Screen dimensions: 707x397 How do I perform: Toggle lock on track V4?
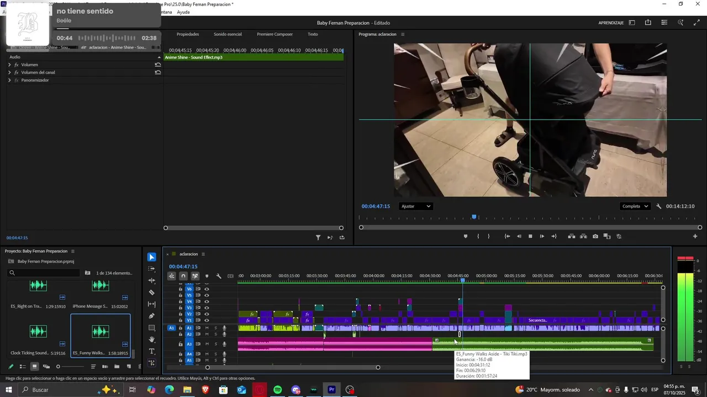coord(180,301)
